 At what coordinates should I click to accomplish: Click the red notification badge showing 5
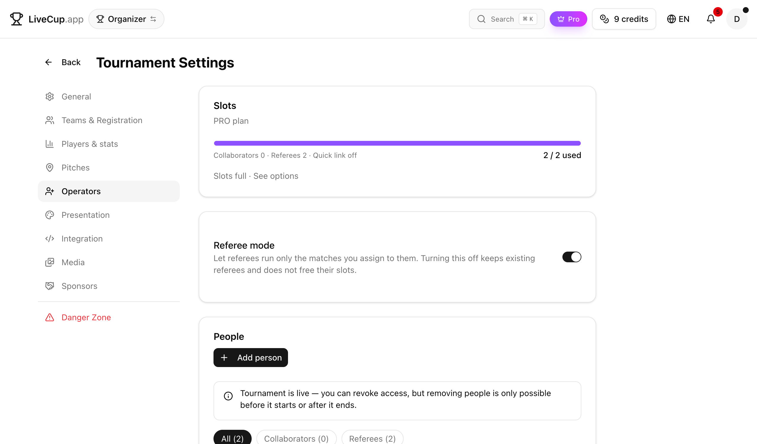718,12
